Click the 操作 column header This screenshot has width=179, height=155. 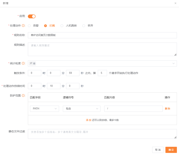[x=167, y=97]
